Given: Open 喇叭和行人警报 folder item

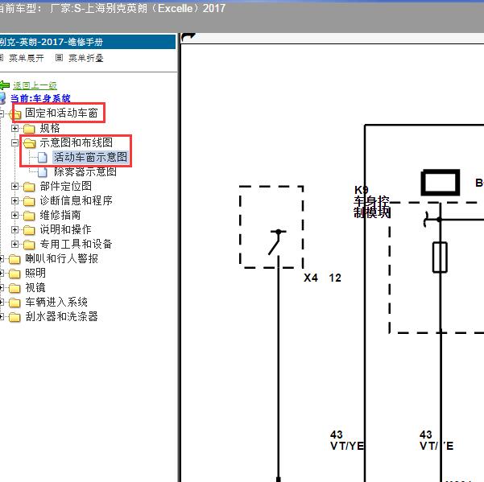Looking at the screenshot, I should point(61,259).
